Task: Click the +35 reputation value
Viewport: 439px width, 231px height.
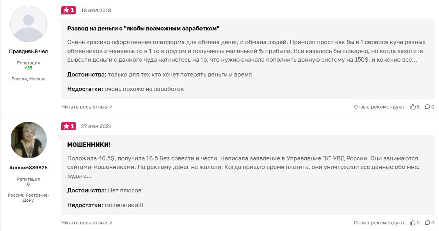Action: coord(28,68)
